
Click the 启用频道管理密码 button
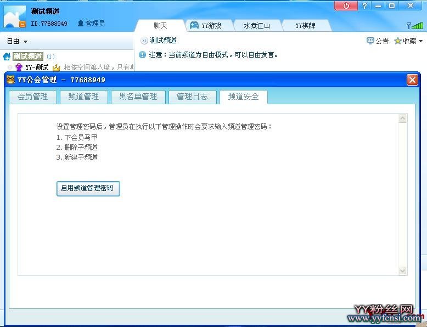(x=88, y=188)
